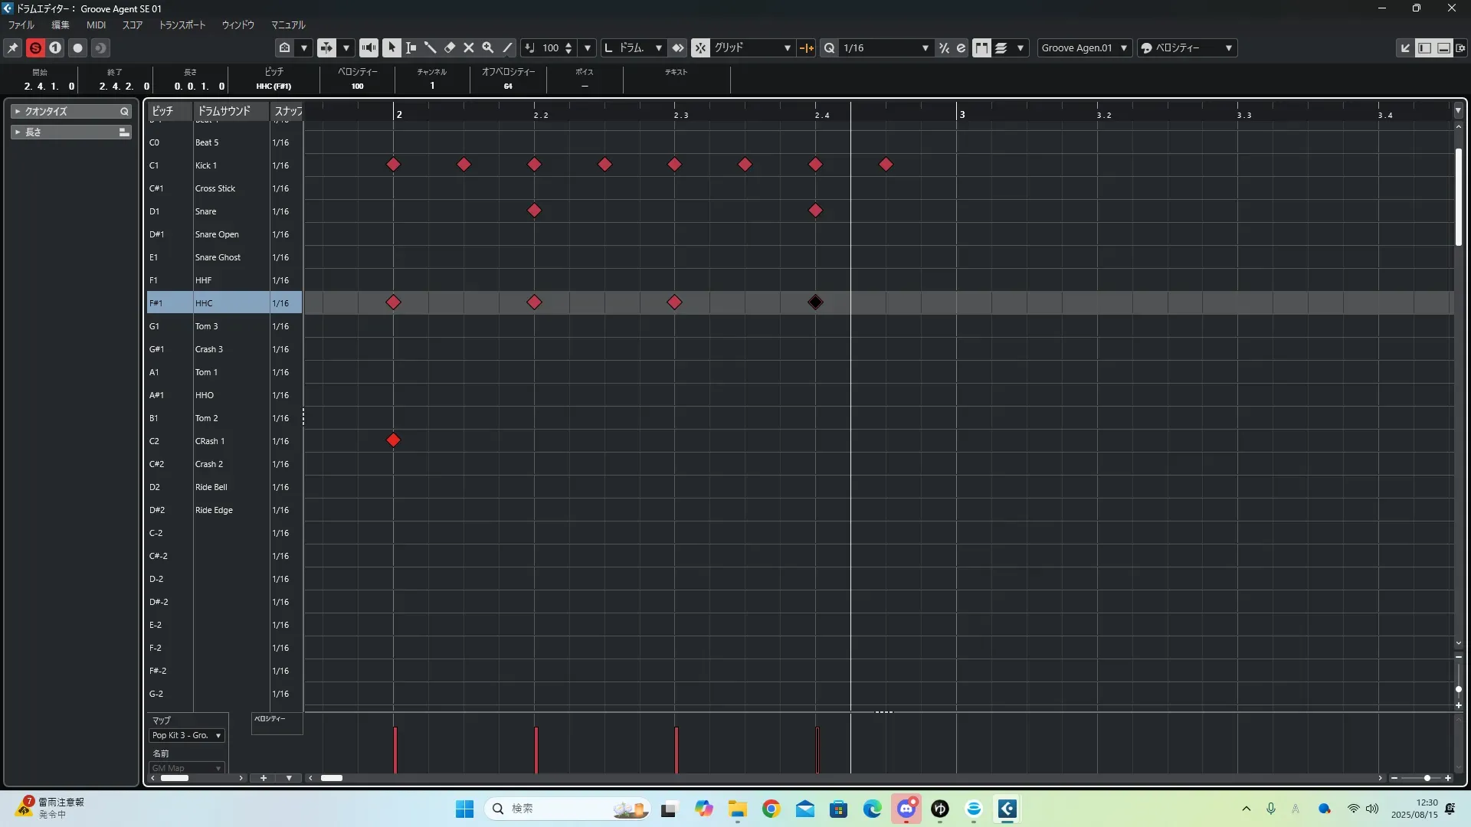Image resolution: width=1471 pixels, height=827 pixels.
Task: Open the Pop Kit 3 drum map dropdown
Action: coord(187,735)
